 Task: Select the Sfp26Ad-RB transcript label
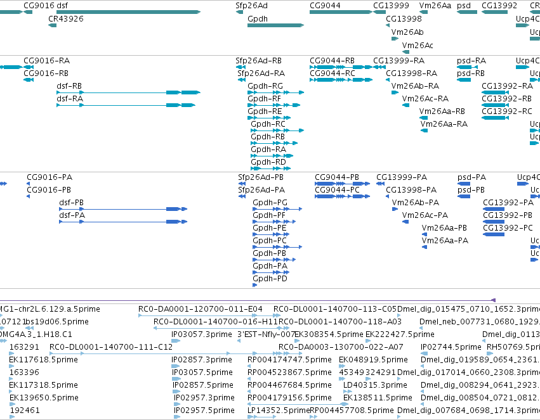(x=259, y=60)
